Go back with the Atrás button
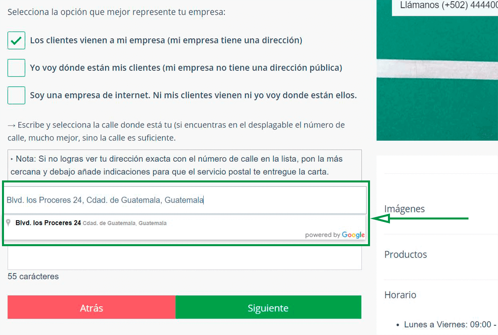The width and height of the screenshot is (498, 335). tap(91, 307)
